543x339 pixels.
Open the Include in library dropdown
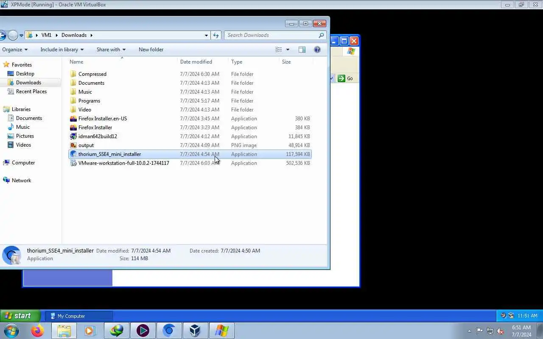click(62, 50)
